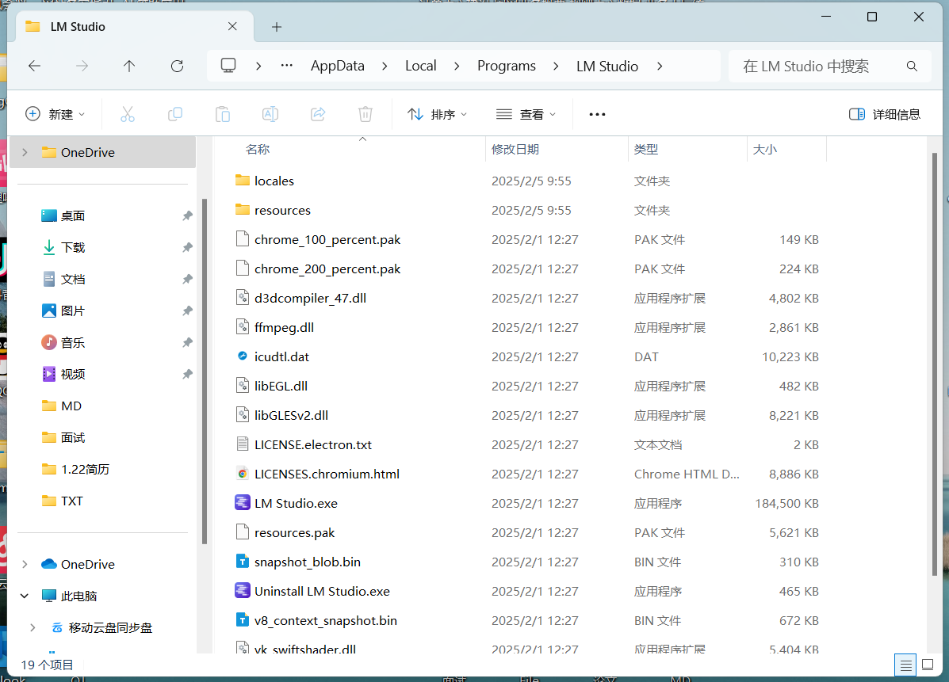
Task: Select the LM Studio.exe file
Action: pos(296,503)
